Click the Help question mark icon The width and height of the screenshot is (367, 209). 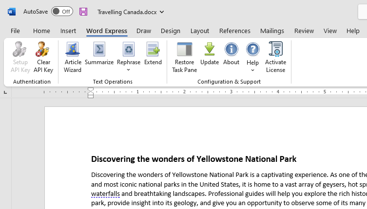(253, 49)
